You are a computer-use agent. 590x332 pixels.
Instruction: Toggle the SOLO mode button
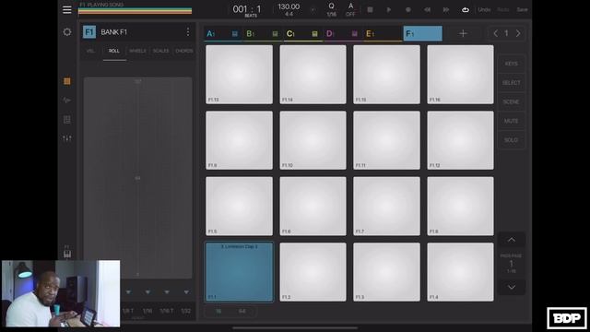511,139
